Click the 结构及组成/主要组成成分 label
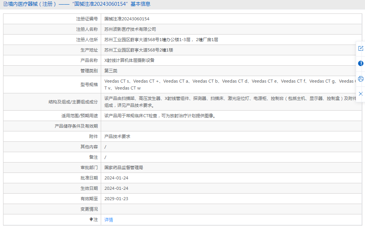 73,102
